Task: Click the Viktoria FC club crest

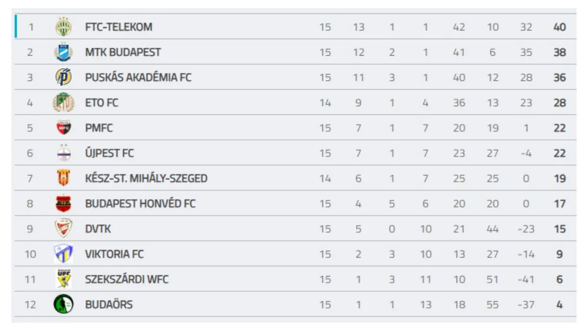Action: point(64,254)
